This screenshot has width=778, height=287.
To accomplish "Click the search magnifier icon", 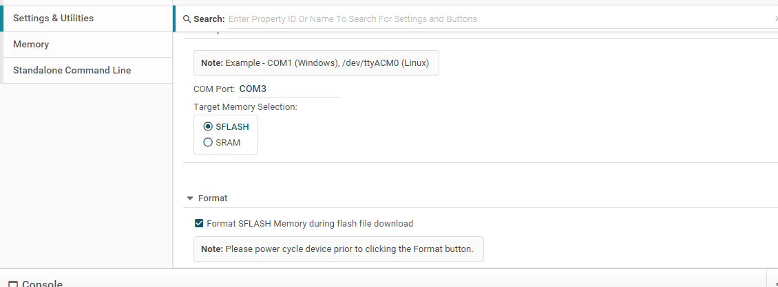I will [187, 19].
